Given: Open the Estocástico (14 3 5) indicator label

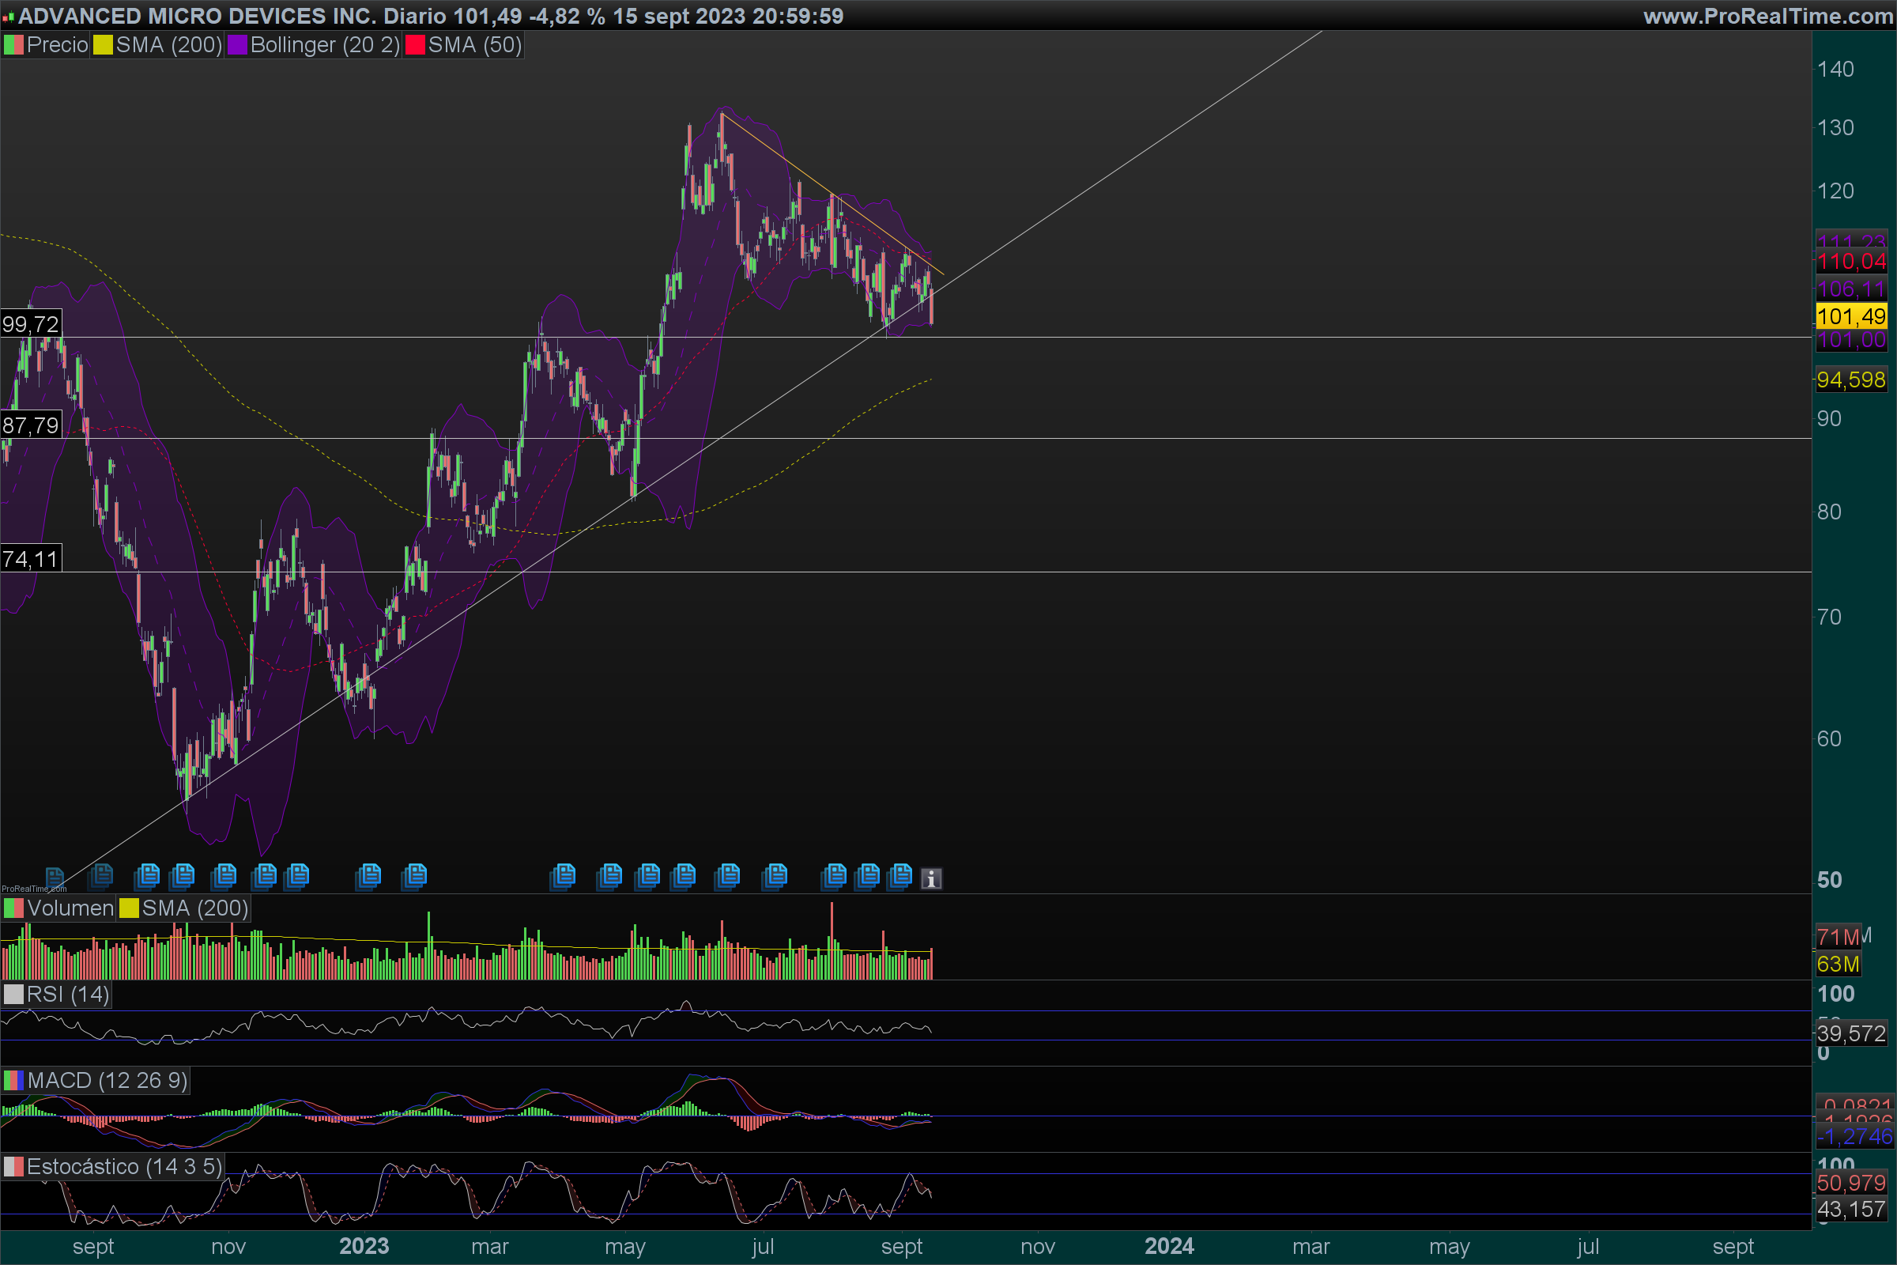Looking at the screenshot, I should click(x=123, y=1167).
